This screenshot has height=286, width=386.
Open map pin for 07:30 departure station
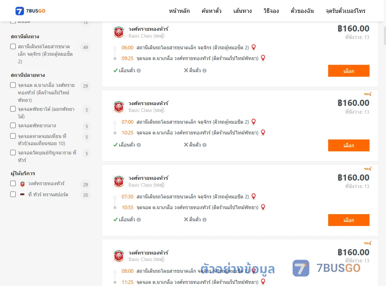253,196
